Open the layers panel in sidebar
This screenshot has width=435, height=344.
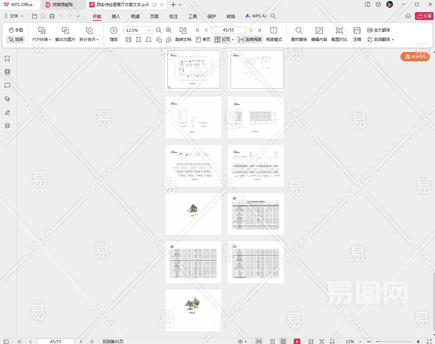click(x=7, y=126)
